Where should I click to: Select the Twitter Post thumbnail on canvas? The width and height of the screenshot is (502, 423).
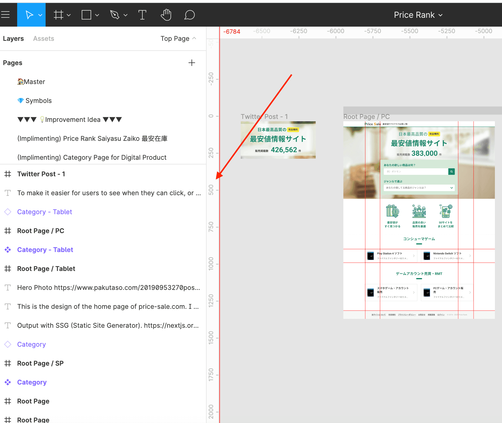point(278,140)
